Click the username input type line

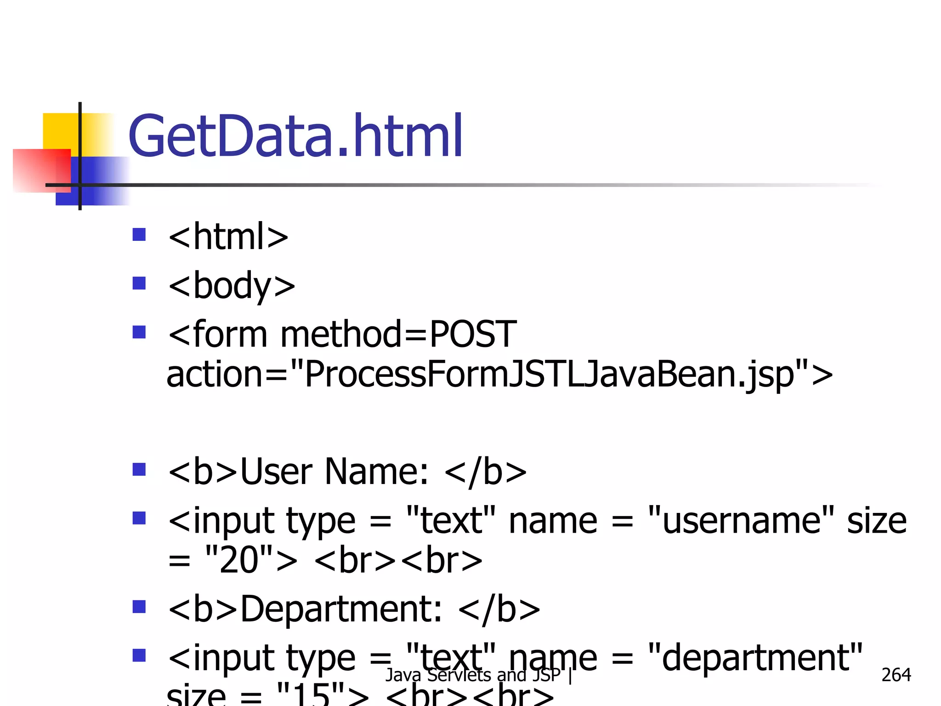tap(538, 520)
